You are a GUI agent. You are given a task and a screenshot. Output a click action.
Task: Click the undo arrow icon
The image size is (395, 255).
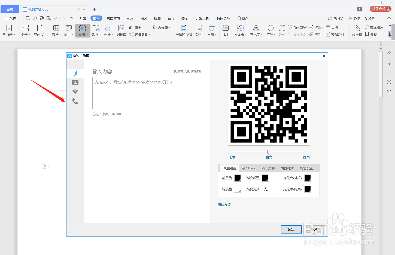click(x=55, y=18)
